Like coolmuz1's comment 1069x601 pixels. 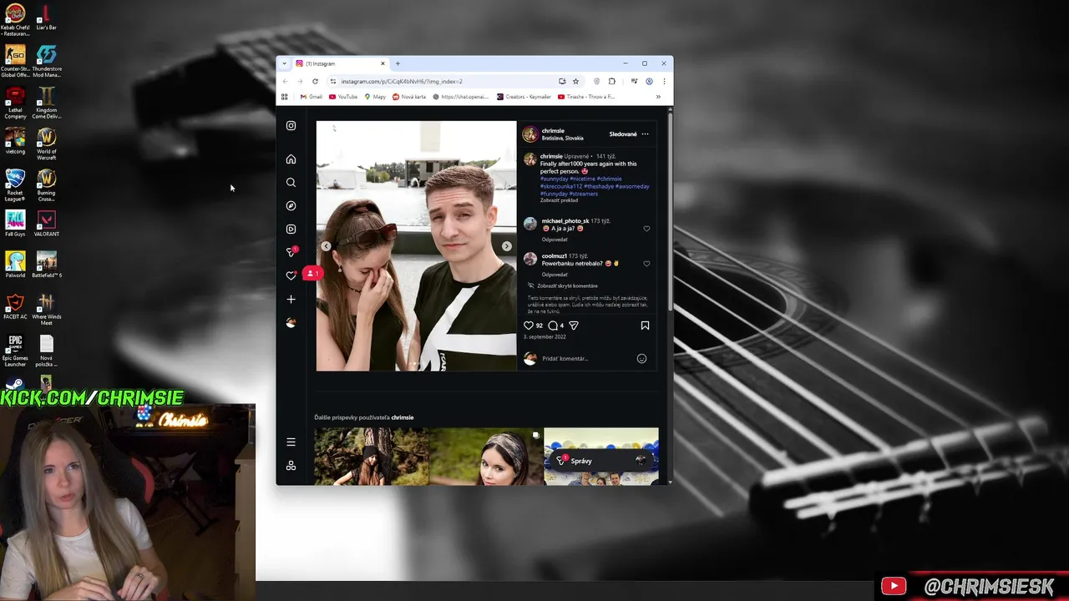(x=646, y=264)
